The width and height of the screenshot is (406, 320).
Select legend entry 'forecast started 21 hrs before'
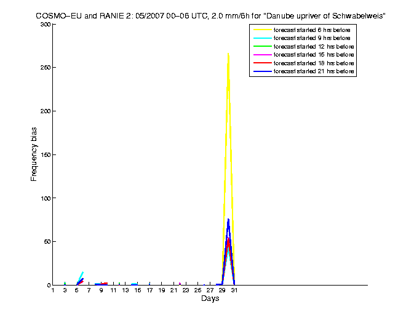tap(314, 71)
